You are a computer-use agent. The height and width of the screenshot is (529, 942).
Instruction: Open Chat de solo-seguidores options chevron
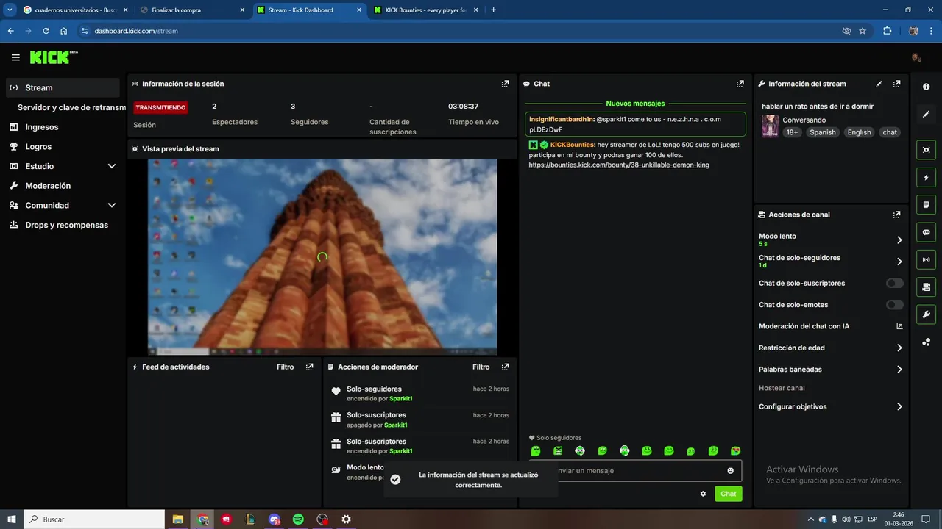(899, 262)
